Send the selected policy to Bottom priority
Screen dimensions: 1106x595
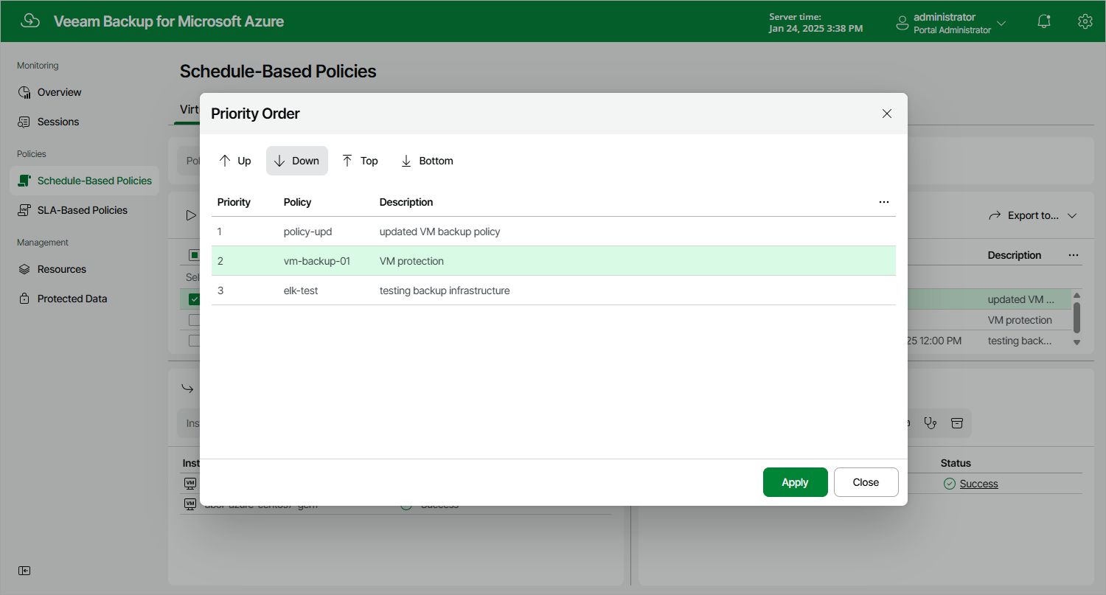tap(426, 160)
